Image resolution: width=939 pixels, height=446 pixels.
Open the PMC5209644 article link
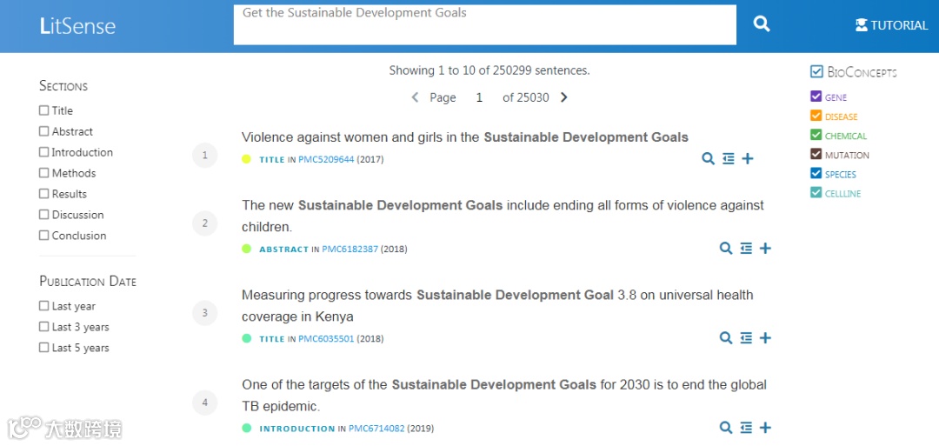pos(326,160)
